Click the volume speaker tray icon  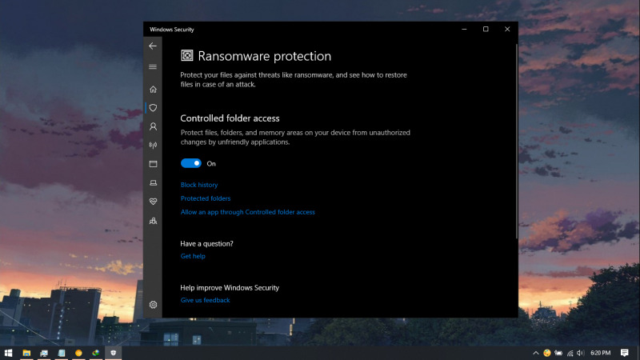point(581,353)
